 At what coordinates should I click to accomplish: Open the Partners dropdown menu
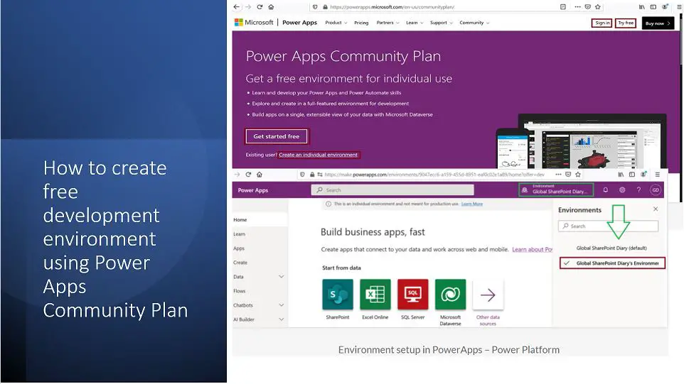pos(388,23)
